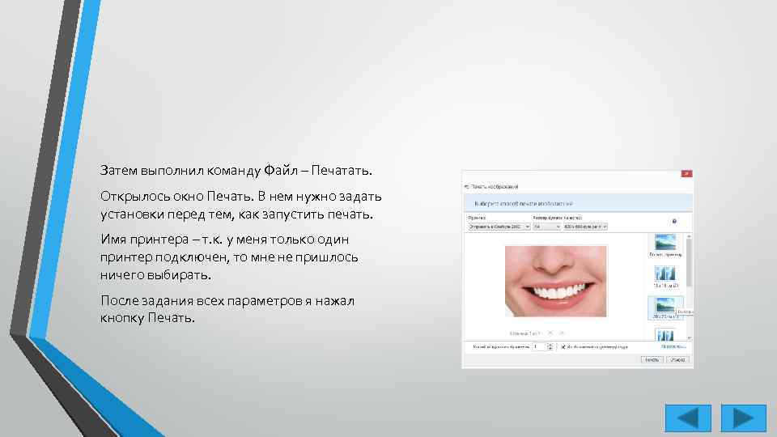Select the full page photo layout thumbnail
The image size is (777, 437).
pyautogui.click(x=665, y=245)
